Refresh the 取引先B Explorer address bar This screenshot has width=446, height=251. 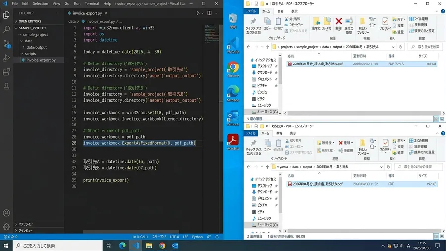click(388, 167)
